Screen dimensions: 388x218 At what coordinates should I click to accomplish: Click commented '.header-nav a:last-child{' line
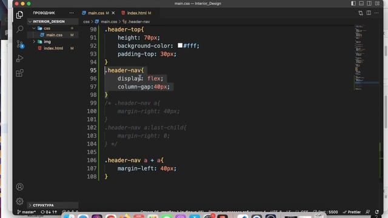145,128
